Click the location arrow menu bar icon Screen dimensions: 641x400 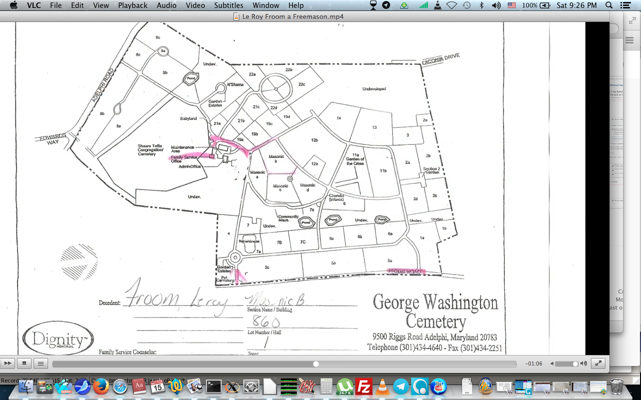(386, 5)
